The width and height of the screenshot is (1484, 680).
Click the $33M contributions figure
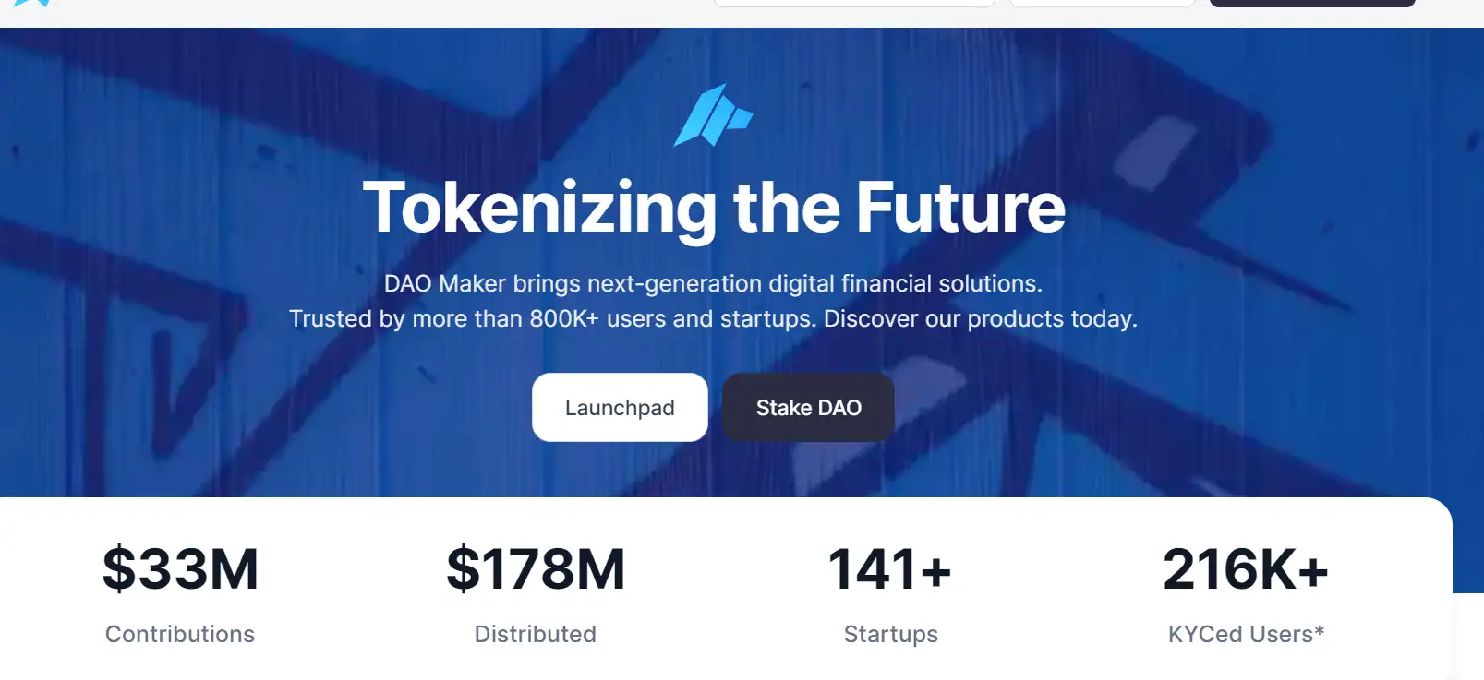tap(180, 568)
